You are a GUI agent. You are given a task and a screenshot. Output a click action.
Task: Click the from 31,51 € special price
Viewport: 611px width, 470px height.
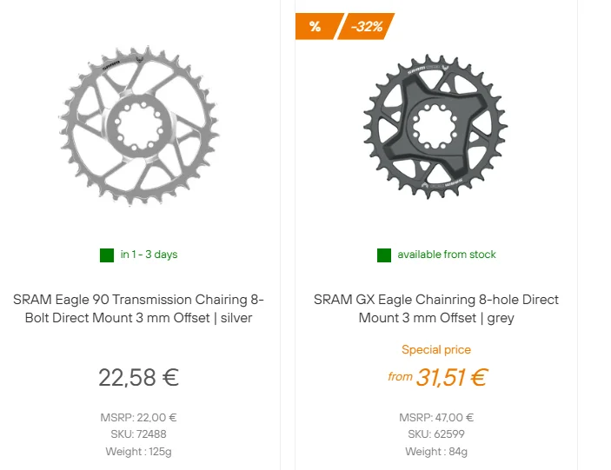pyautogui.click(x=437, y=377)
